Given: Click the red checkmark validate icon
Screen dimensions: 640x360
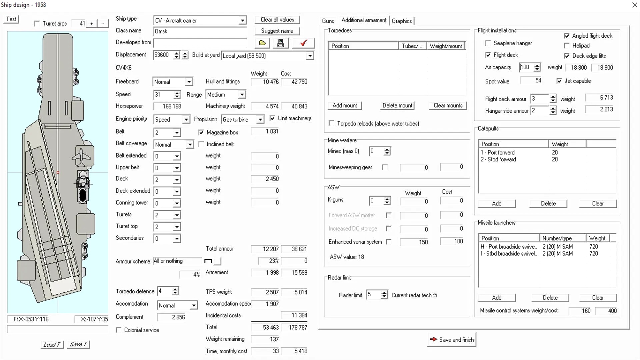Looking at the screenshot, I should (303, 43).
